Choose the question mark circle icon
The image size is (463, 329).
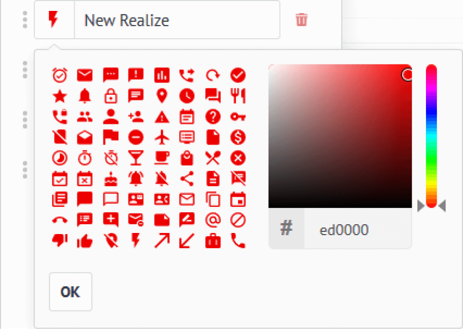coord(213,117)
